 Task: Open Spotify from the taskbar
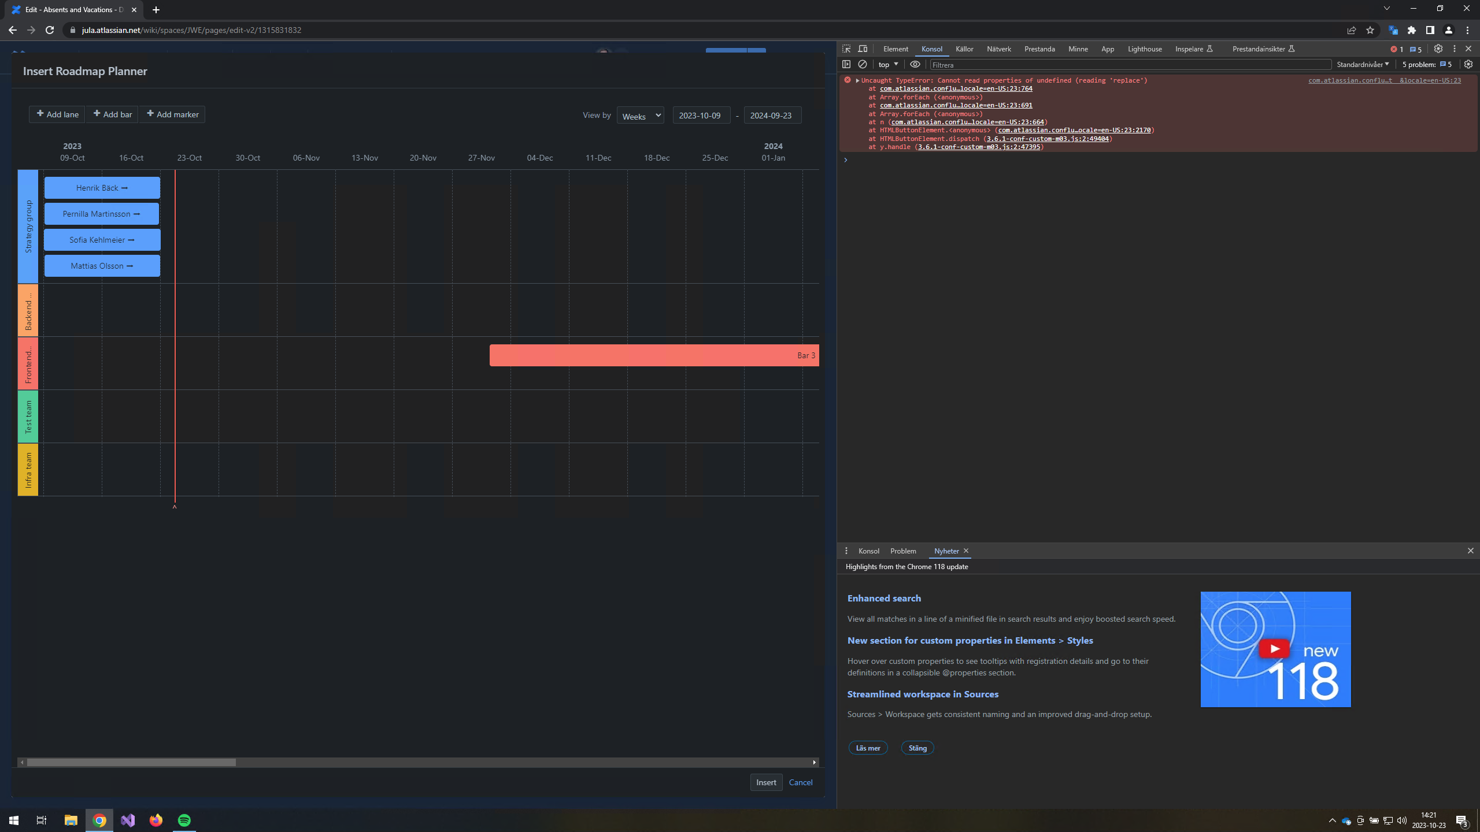(x=184, y=820)
